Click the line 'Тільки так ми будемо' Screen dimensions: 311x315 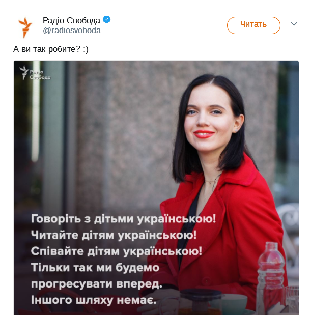tap(95, 268)
